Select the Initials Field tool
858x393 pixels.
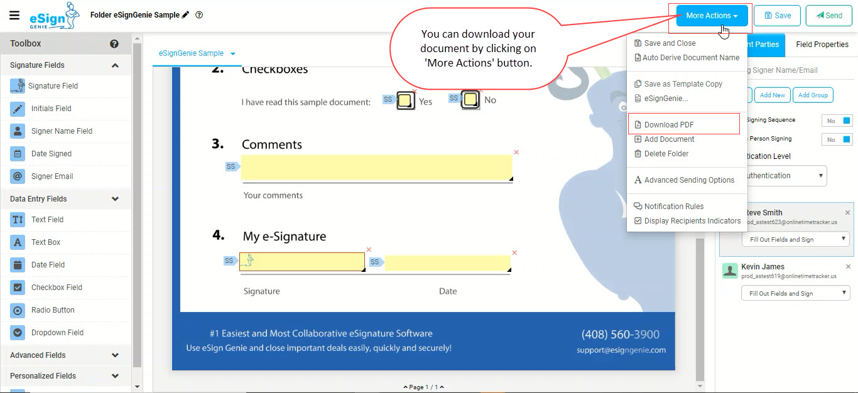pos(66,109)
